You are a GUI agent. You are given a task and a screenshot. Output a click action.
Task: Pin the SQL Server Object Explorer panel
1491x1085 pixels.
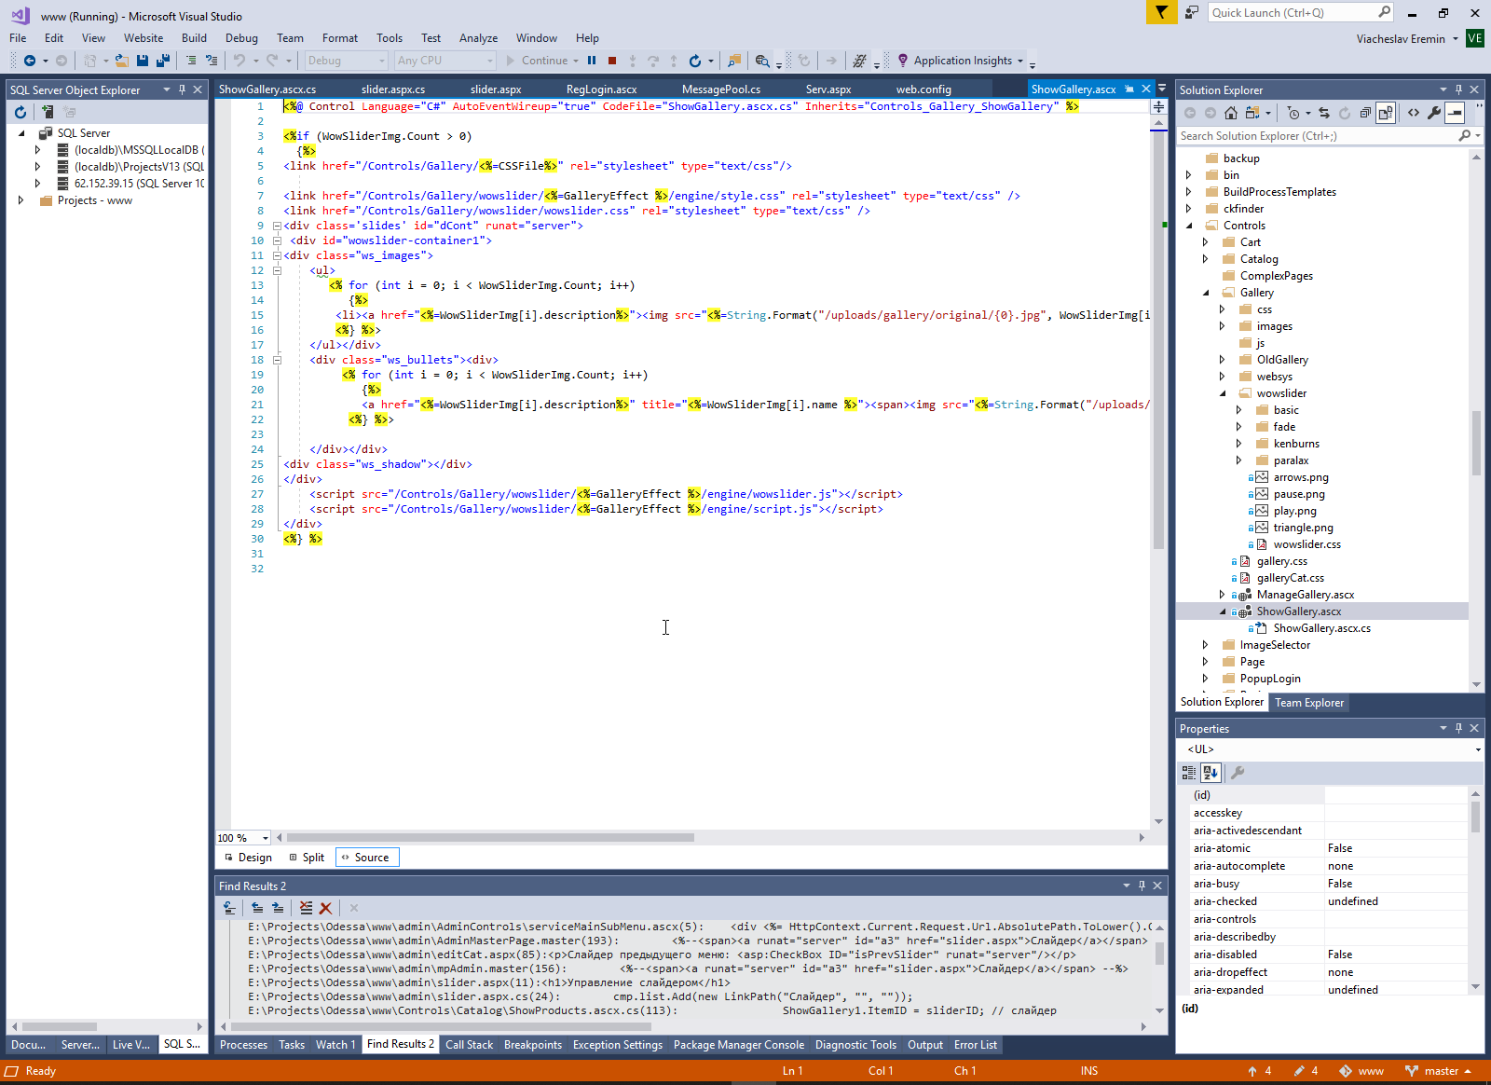182,89
